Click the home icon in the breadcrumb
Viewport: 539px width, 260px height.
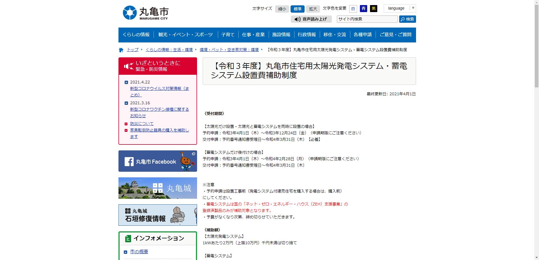[121, 49]
